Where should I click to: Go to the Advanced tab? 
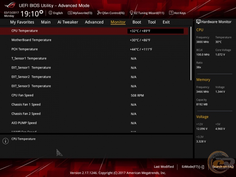[x=94, y=22]
